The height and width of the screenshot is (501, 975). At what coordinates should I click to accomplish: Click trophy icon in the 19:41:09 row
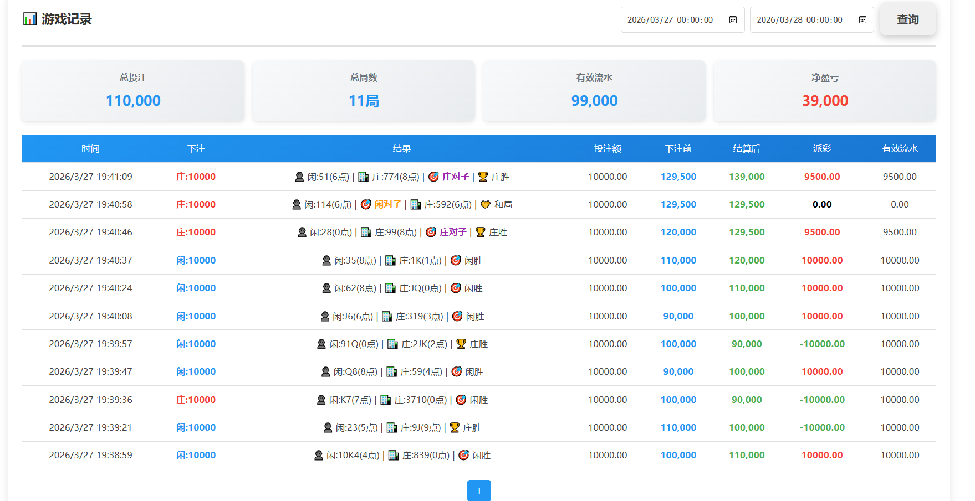pyautogui.click(x=483, y=177)
